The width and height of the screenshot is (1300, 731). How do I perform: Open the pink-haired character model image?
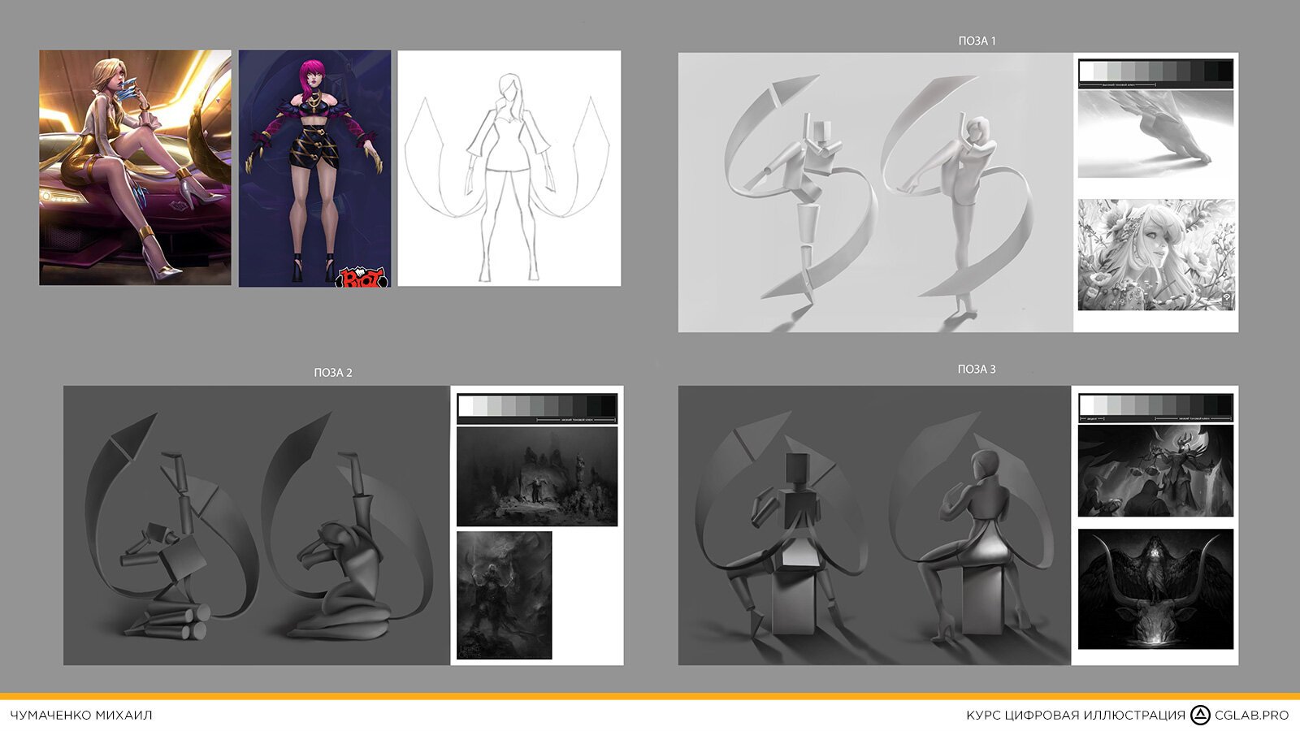click(314, 168)
